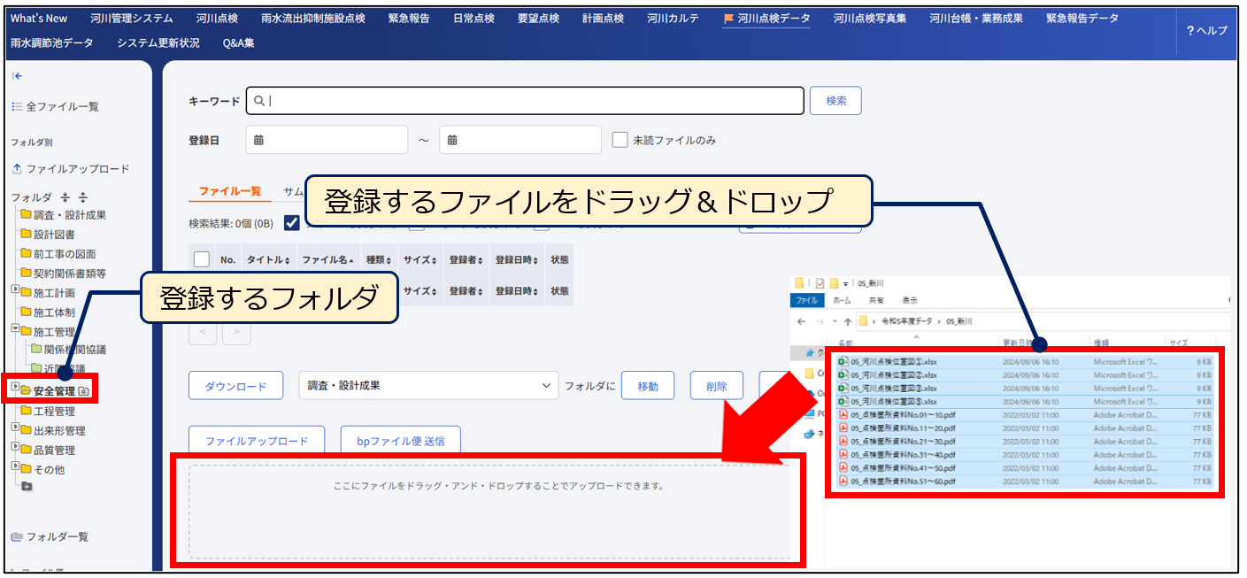Image resolution: width=1247 pixels, height=578 pixels.
Task: Go to the 雨水調節池データ menu item
Action: click(51, 42)
